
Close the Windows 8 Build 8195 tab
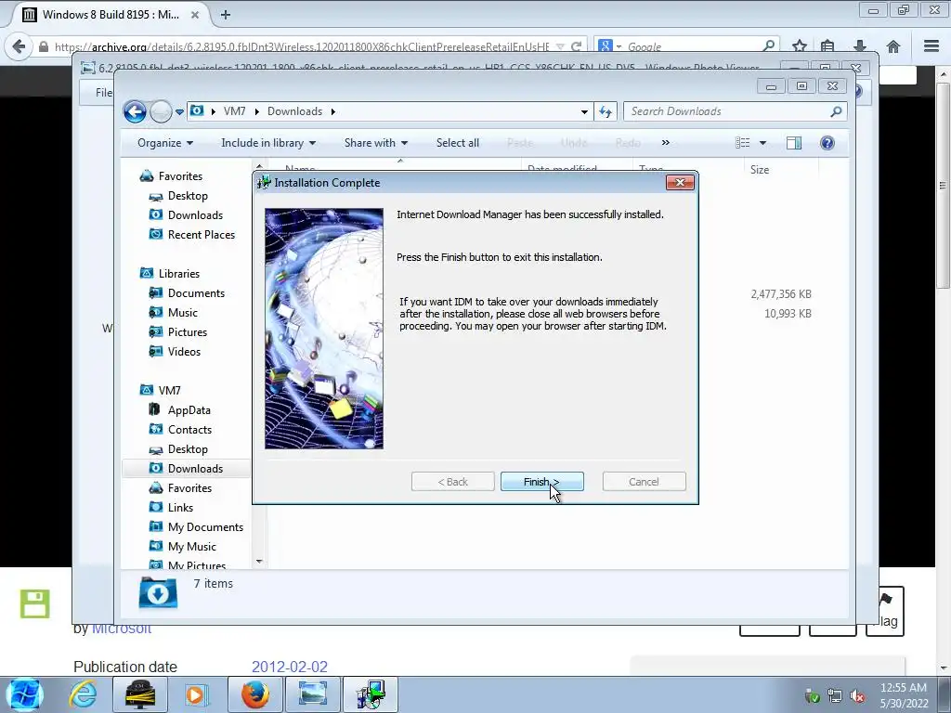pyautogui.click(x=195, y=15)
